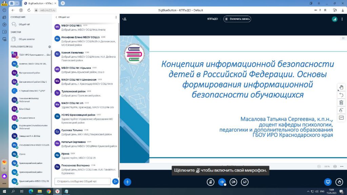Image resolution: width=347 pixels, height=195 pixels.
Task: Unmute your microphone in the bottom bar
Action: (210, 182)
